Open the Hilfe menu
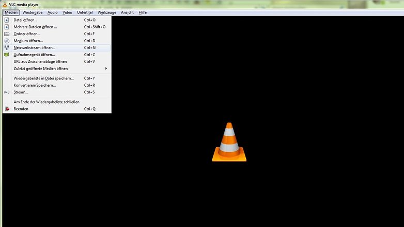 (143, 12)
